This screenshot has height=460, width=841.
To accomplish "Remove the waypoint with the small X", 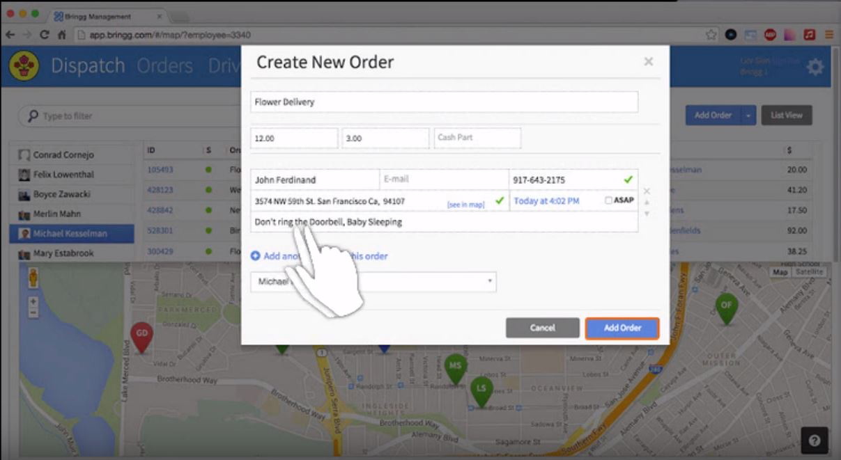I will pyautogui.click(x=647, y=191).
